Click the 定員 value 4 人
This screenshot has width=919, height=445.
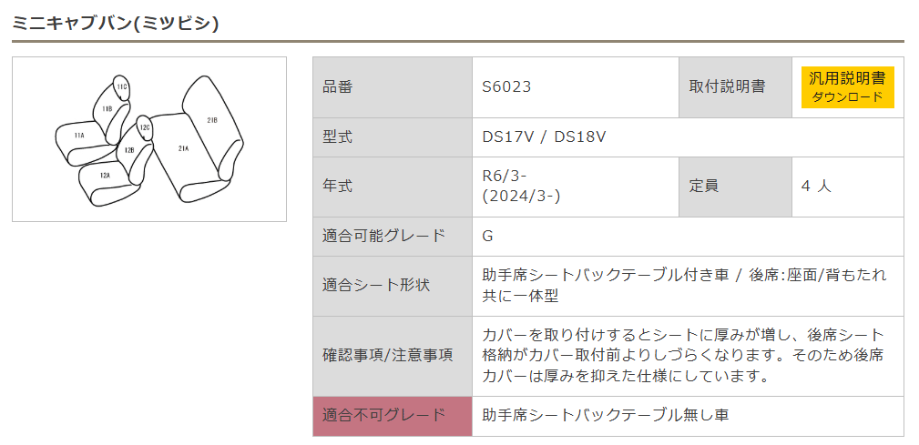(x=816, y=187)
